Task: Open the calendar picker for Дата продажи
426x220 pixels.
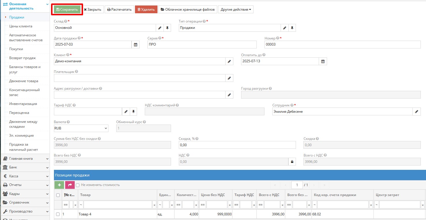Action: pos(136,45)
